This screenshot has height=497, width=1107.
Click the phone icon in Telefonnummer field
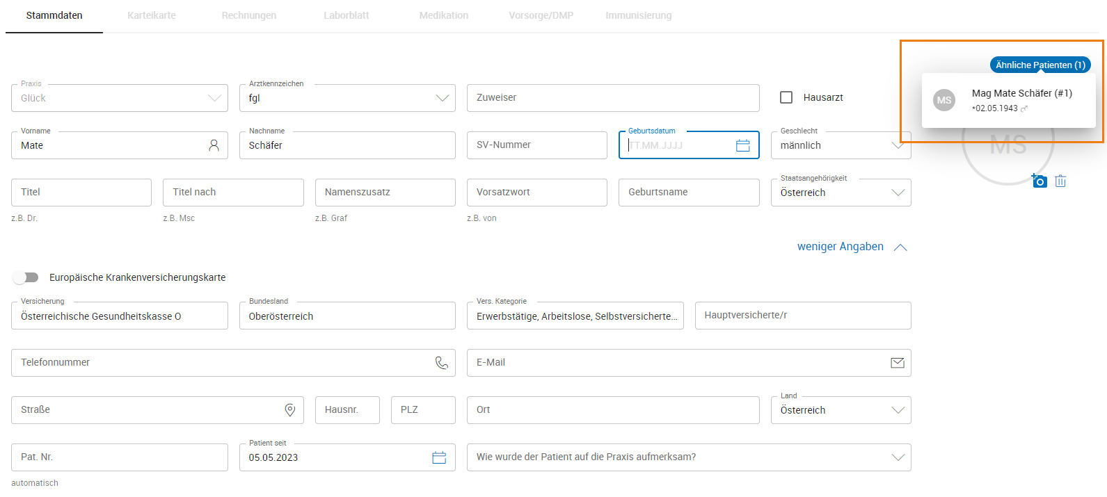pos(441,363)
